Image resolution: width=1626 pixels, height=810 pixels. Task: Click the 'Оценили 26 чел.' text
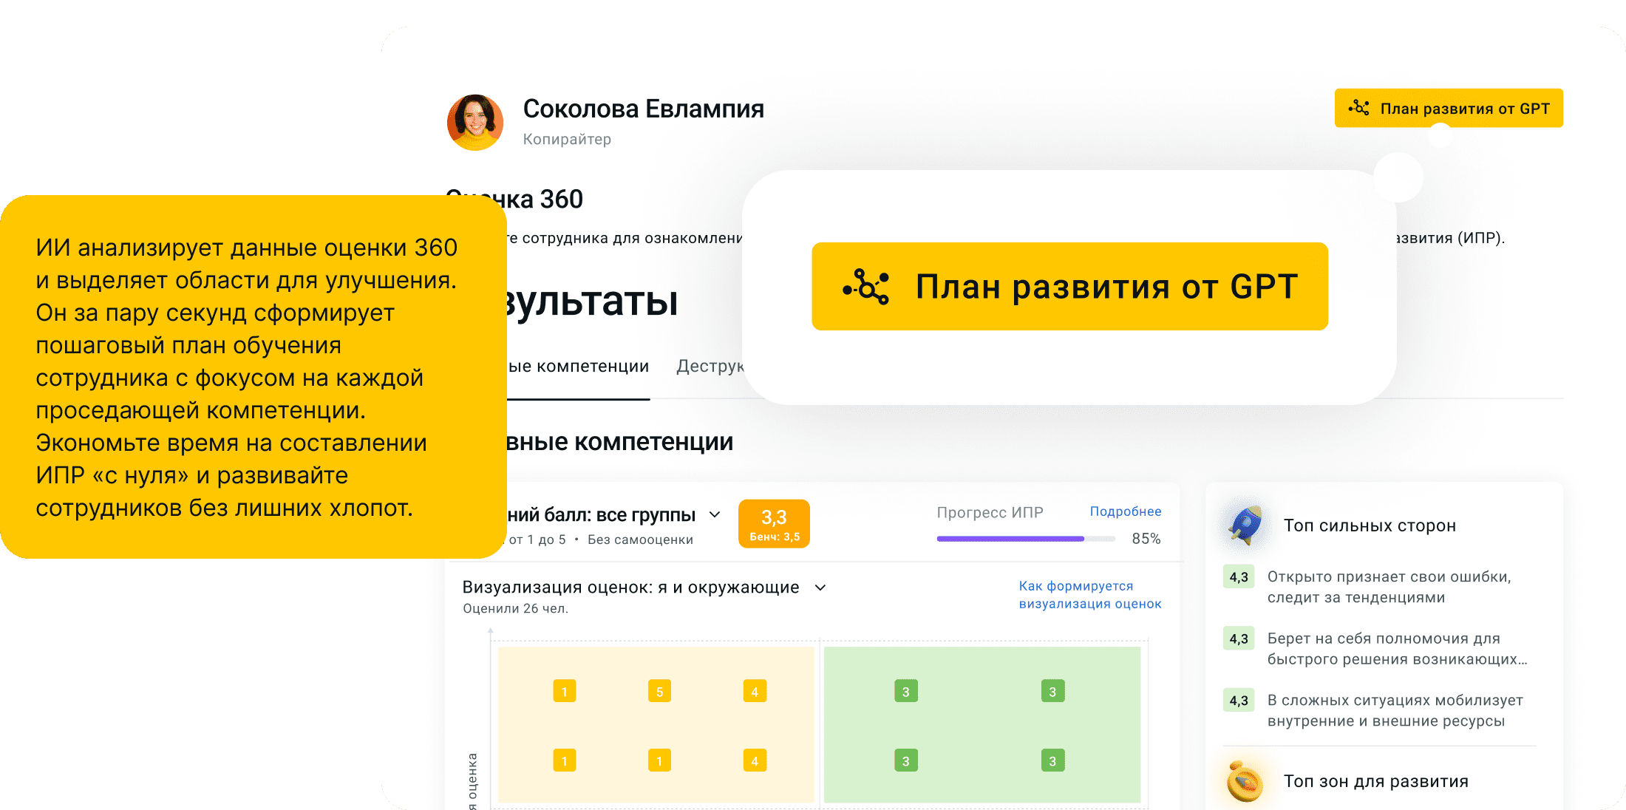(515, 609)
